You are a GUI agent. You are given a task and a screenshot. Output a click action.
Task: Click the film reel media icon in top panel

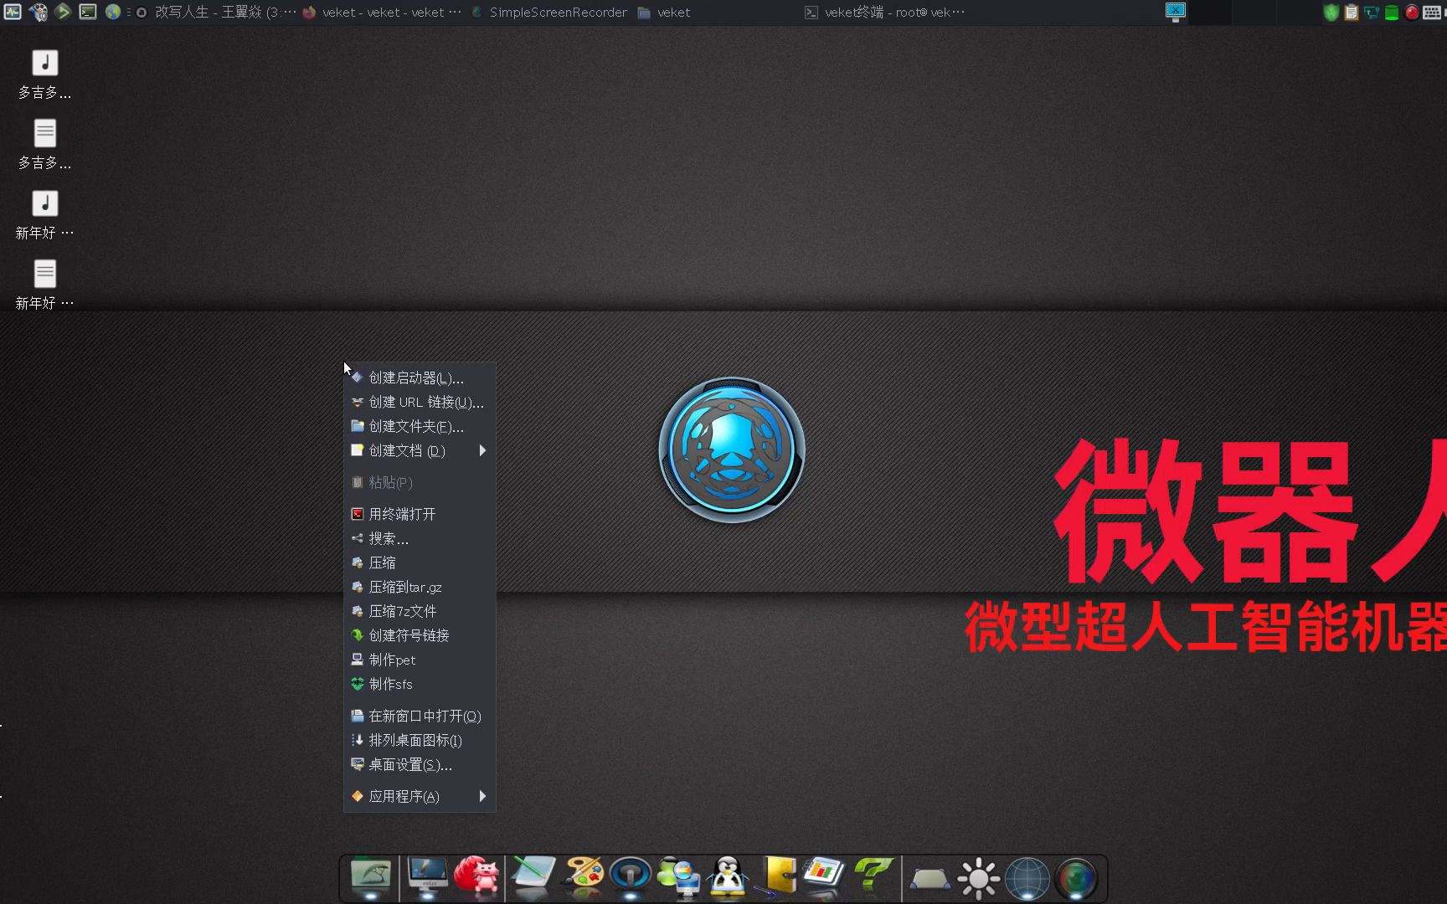(38, 12)
